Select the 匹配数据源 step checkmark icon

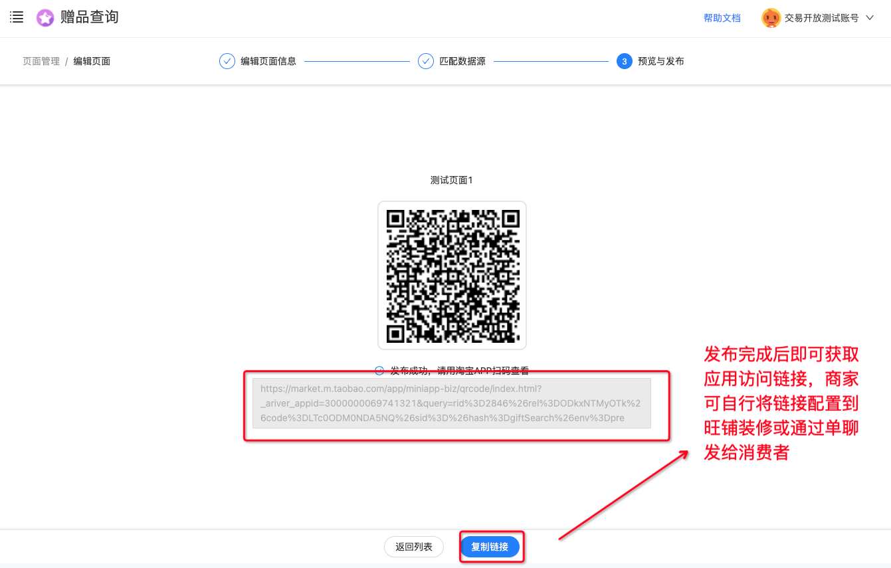[x=426, y=61]
